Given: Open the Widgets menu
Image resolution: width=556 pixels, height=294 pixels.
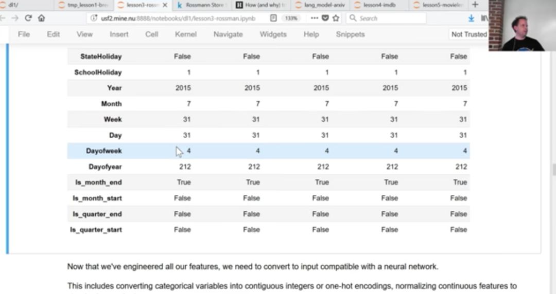Looking at the screenshot, I should 273,34.
